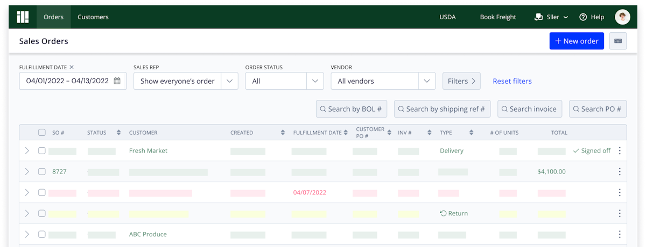Open the Fresh Market customer link
Viewport: 646px width, 247px height.
click(148, 151)
